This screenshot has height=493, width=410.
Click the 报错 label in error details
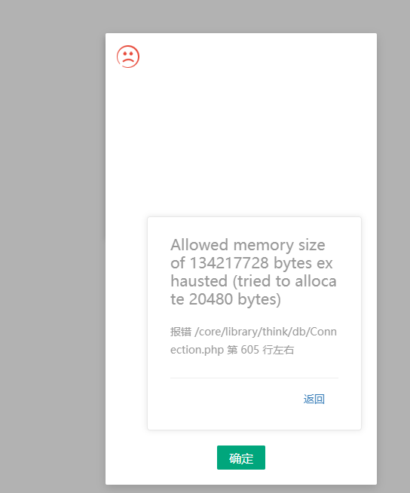[x=181, y=332]
